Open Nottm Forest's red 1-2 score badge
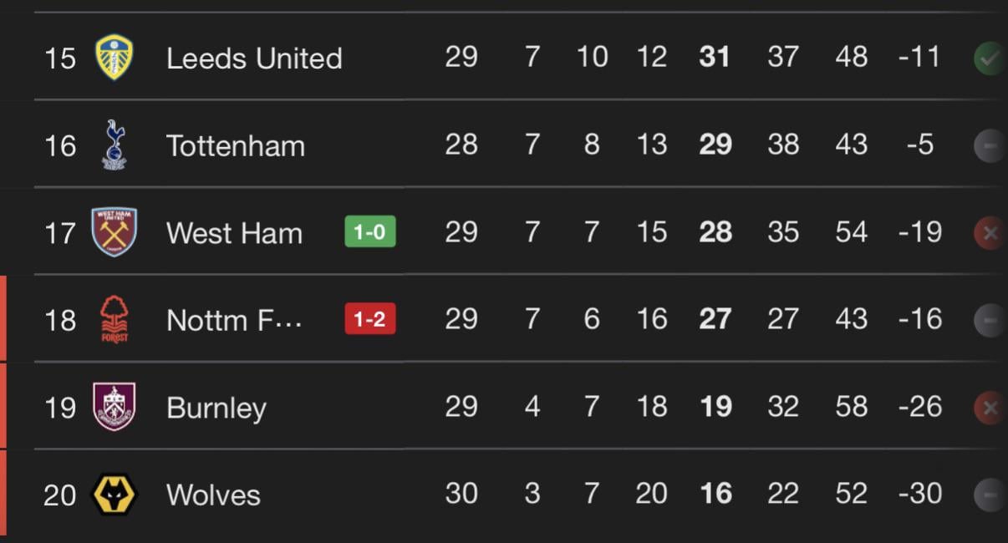Screen dimensions: 1008x543 369,319
